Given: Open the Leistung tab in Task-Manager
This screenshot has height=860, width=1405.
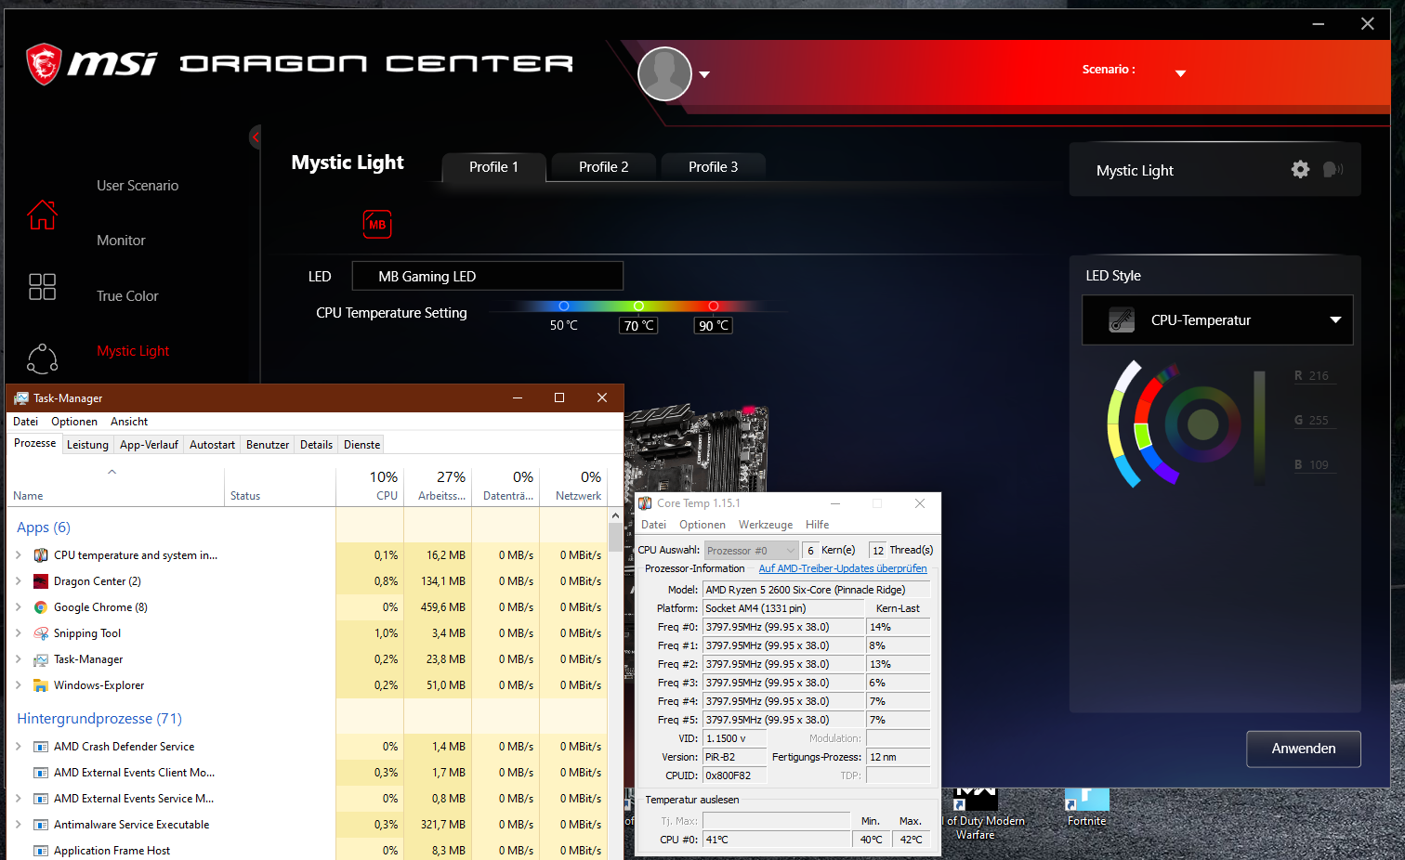Looking at the screenshot, I should [x=87, y=445].
